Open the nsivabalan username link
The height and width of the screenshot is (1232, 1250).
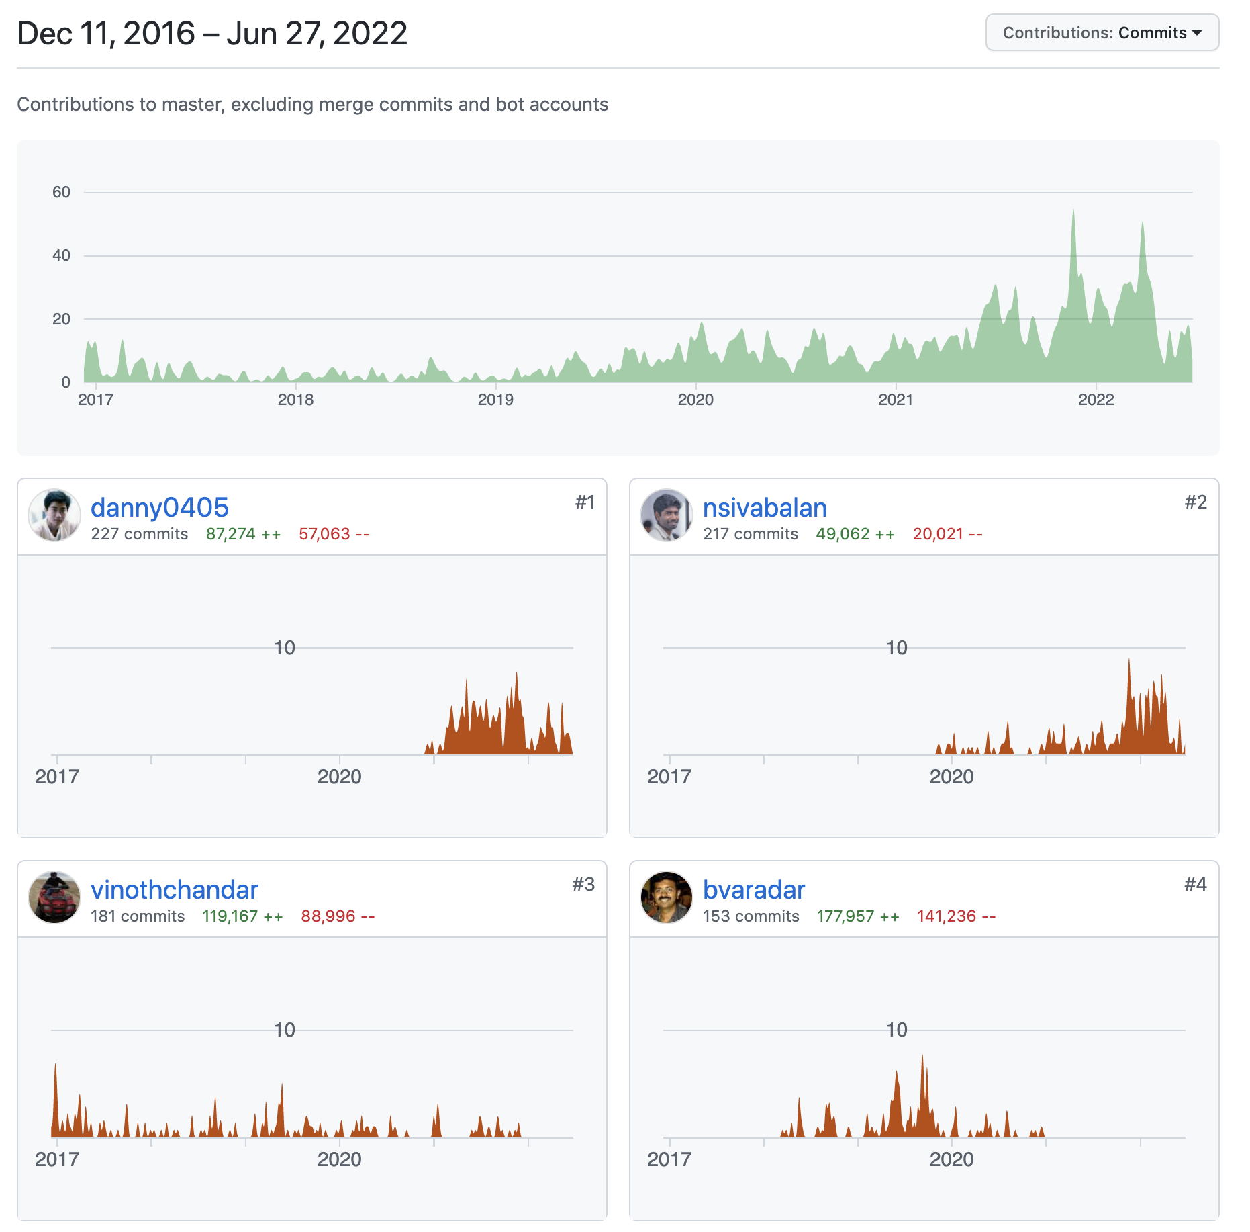(x=765, y=507)
